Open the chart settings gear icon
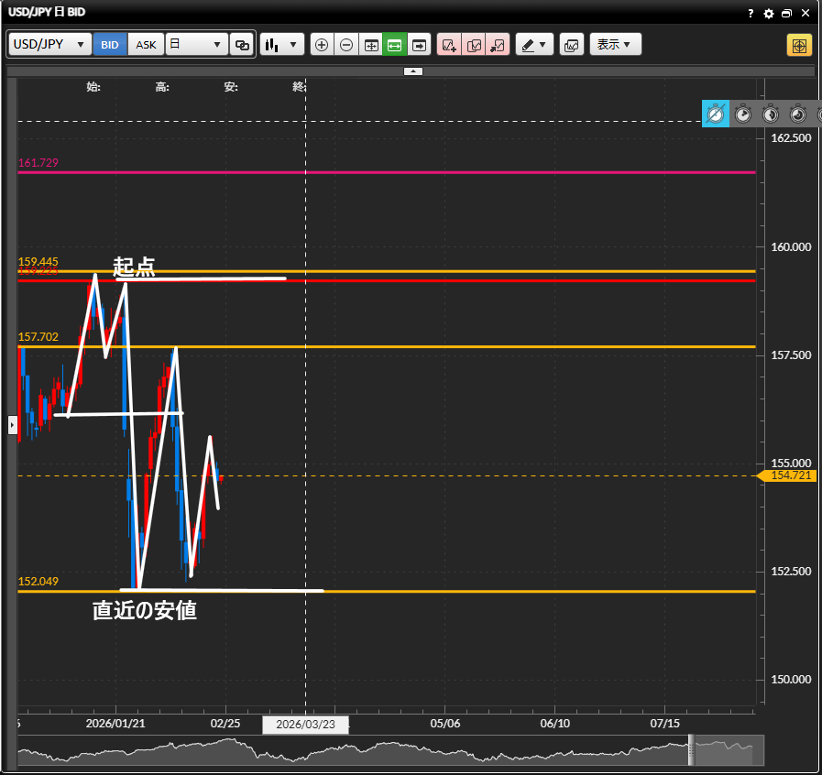The width and height of the screenshot is (822, 775). point(769,14)
